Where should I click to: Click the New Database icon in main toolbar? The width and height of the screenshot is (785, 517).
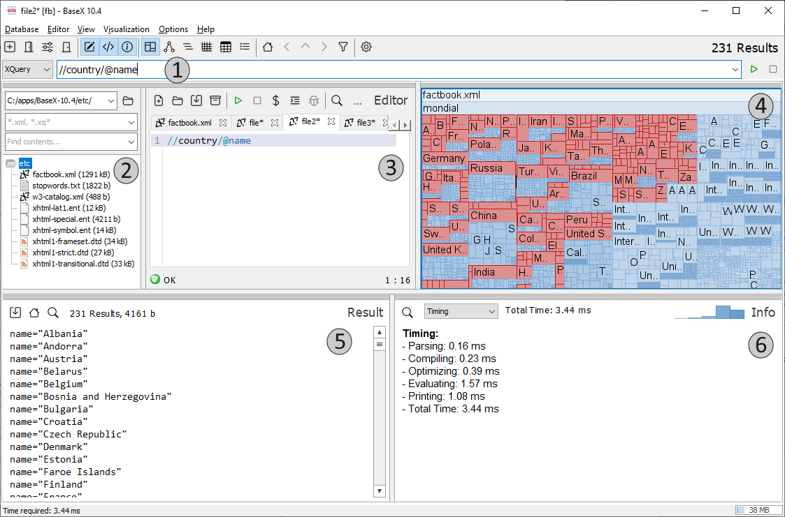click(10, 47)
